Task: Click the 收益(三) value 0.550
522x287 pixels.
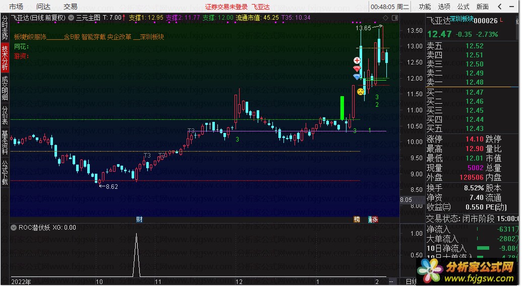Action: coord(475,207)
